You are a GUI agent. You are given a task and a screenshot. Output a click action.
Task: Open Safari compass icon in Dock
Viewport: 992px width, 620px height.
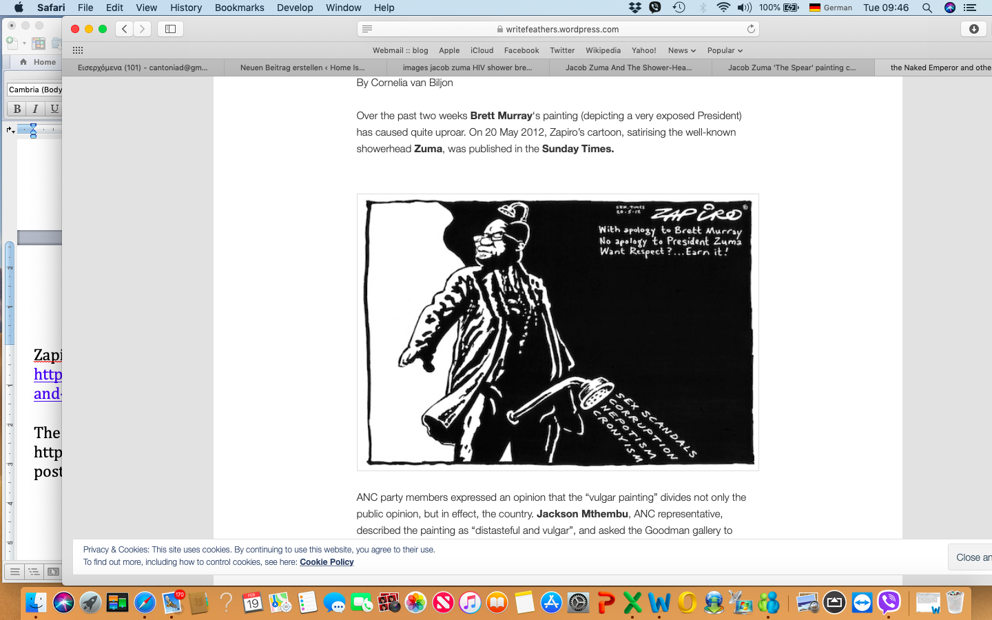[145, 603]
